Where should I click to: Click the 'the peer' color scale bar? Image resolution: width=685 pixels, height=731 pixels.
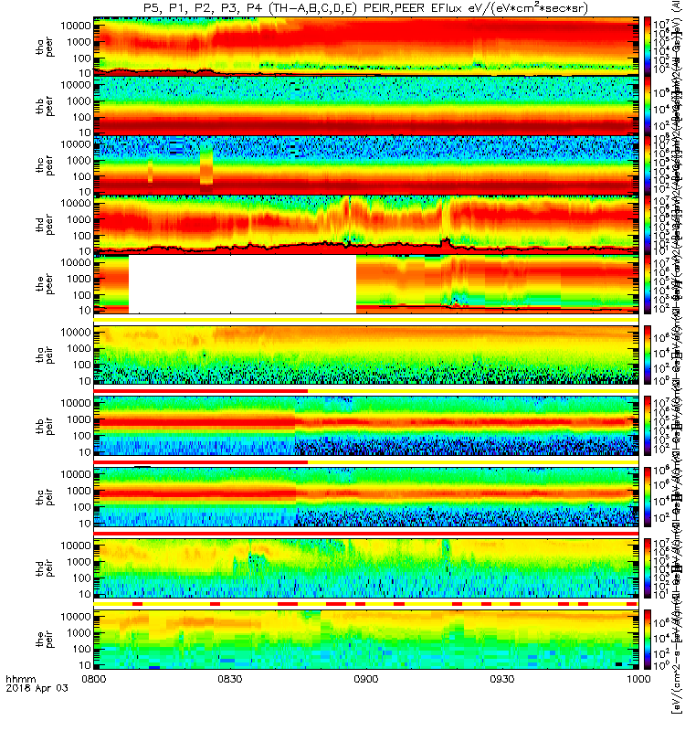(648, 283)
